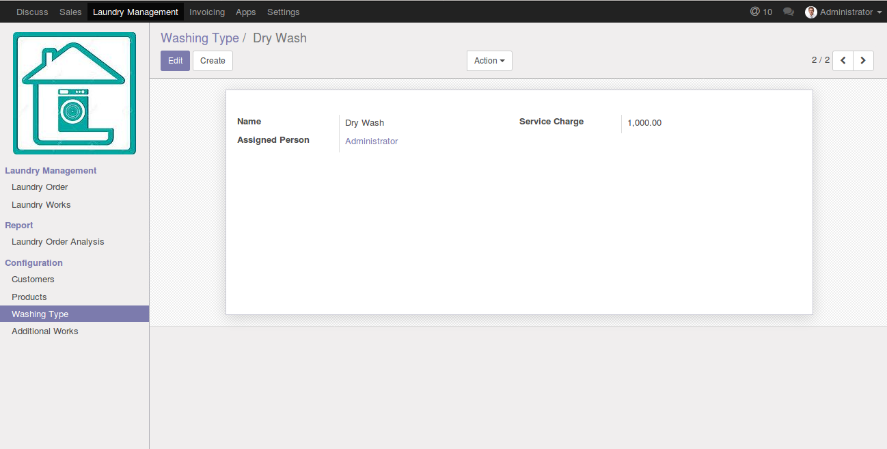Click the Laundry Management section header
The width and height of the screenshot is (887, 449).
click(51, 171)
